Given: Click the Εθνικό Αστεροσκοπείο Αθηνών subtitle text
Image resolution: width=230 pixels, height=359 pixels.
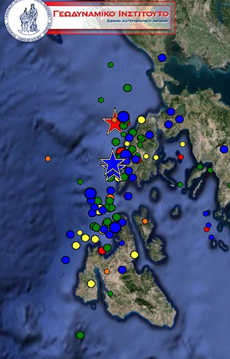Looking at the screenshot, I should 138,21.
